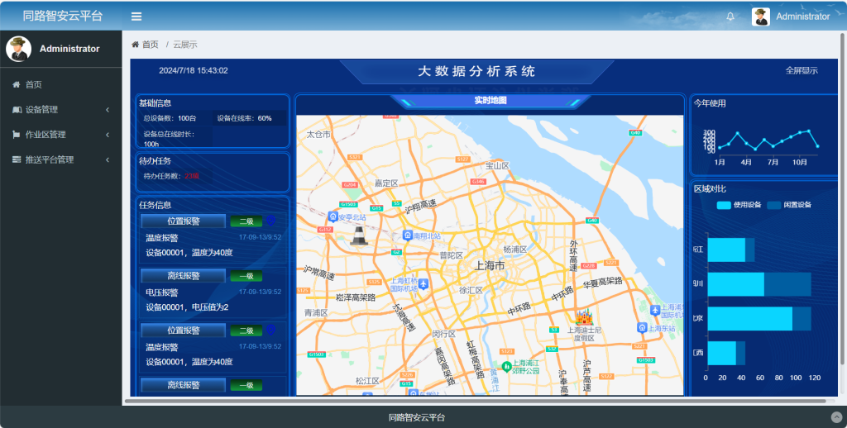Click the 全屏显示 fullscreen link
Image resolution: width=847 pixels, height=428 pixels.
pyautogui.click(x=801, y=71)
